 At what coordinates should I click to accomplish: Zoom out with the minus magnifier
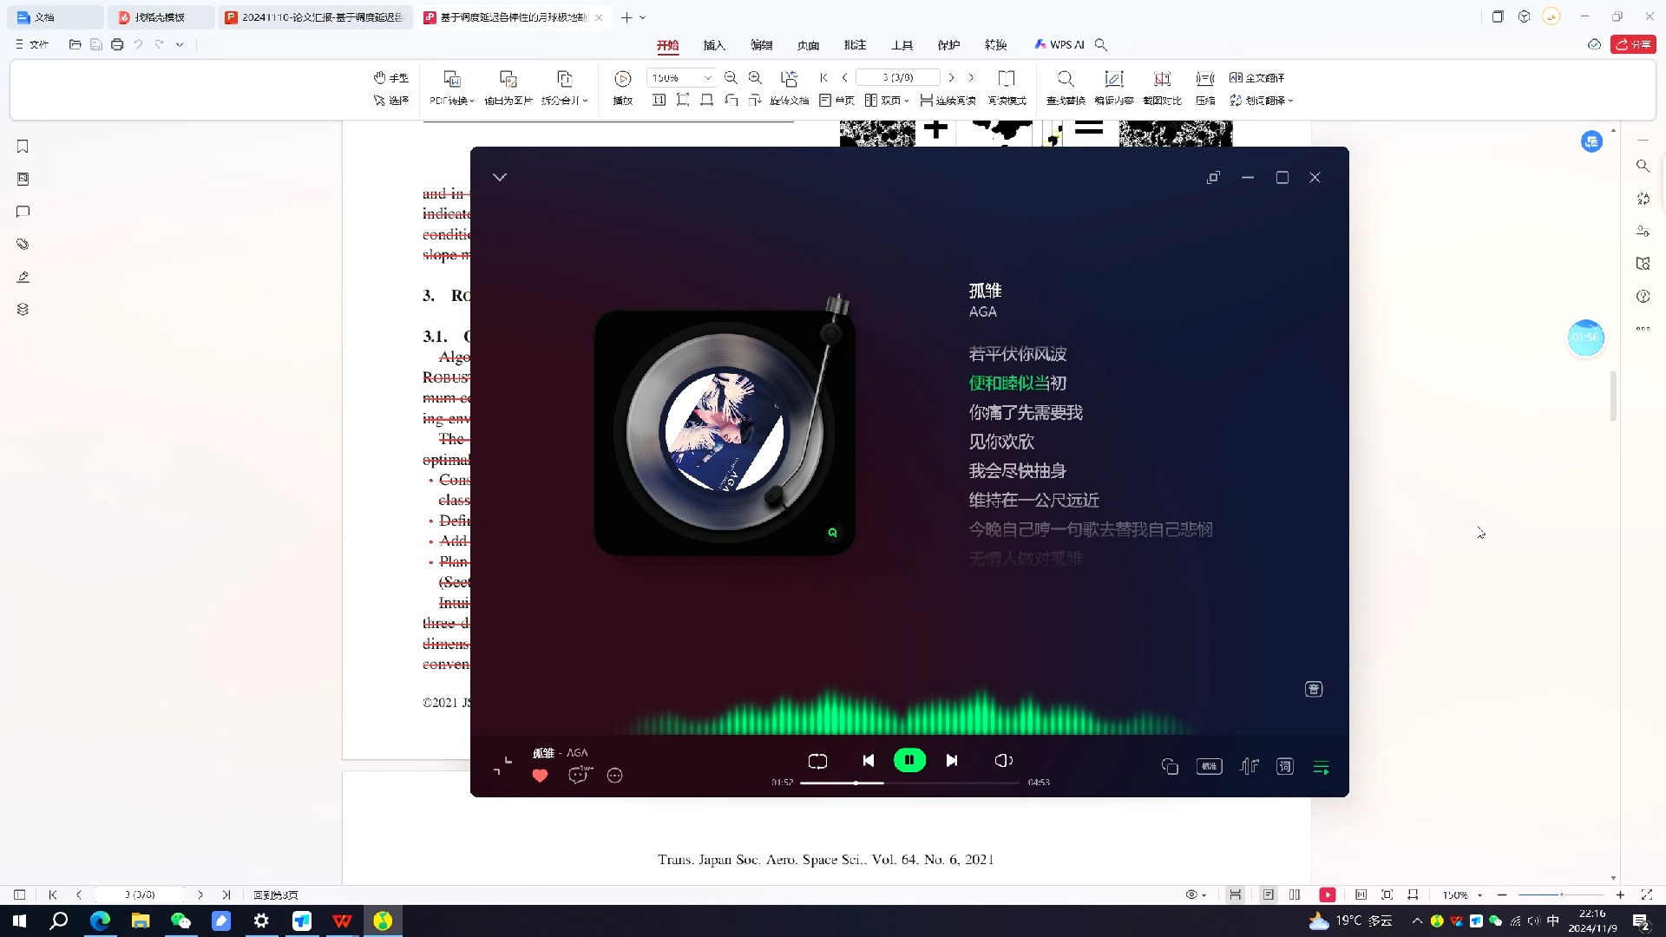click(731, 78)
